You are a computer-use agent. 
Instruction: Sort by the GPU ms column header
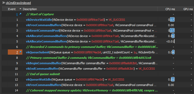click(185, 9)
